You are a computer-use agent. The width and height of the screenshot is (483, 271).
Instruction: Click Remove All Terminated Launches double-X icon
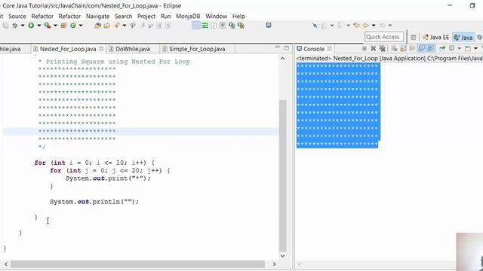pyautogui.click(x=383, y=48)
